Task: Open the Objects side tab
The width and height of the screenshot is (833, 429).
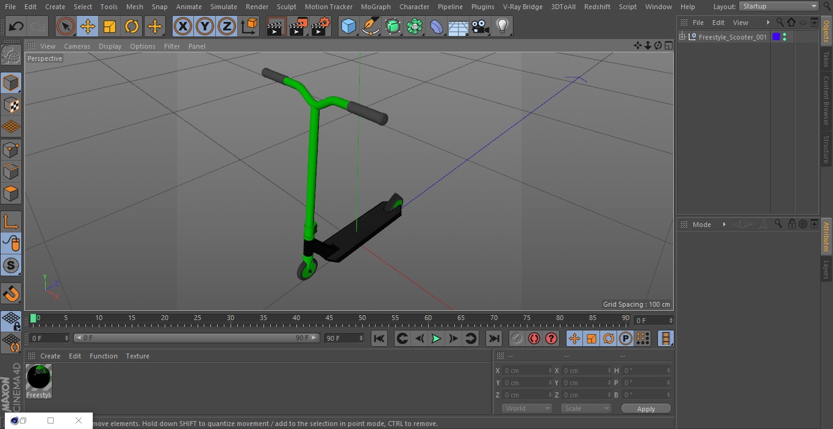Action: point(826,31)
